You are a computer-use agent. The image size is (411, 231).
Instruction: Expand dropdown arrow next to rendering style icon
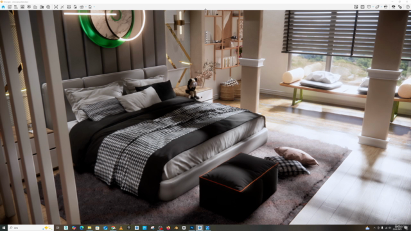coord(381,7)
